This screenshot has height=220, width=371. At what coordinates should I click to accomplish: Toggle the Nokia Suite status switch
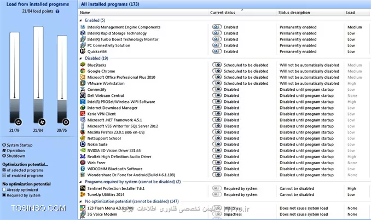[x=217, y=144]
